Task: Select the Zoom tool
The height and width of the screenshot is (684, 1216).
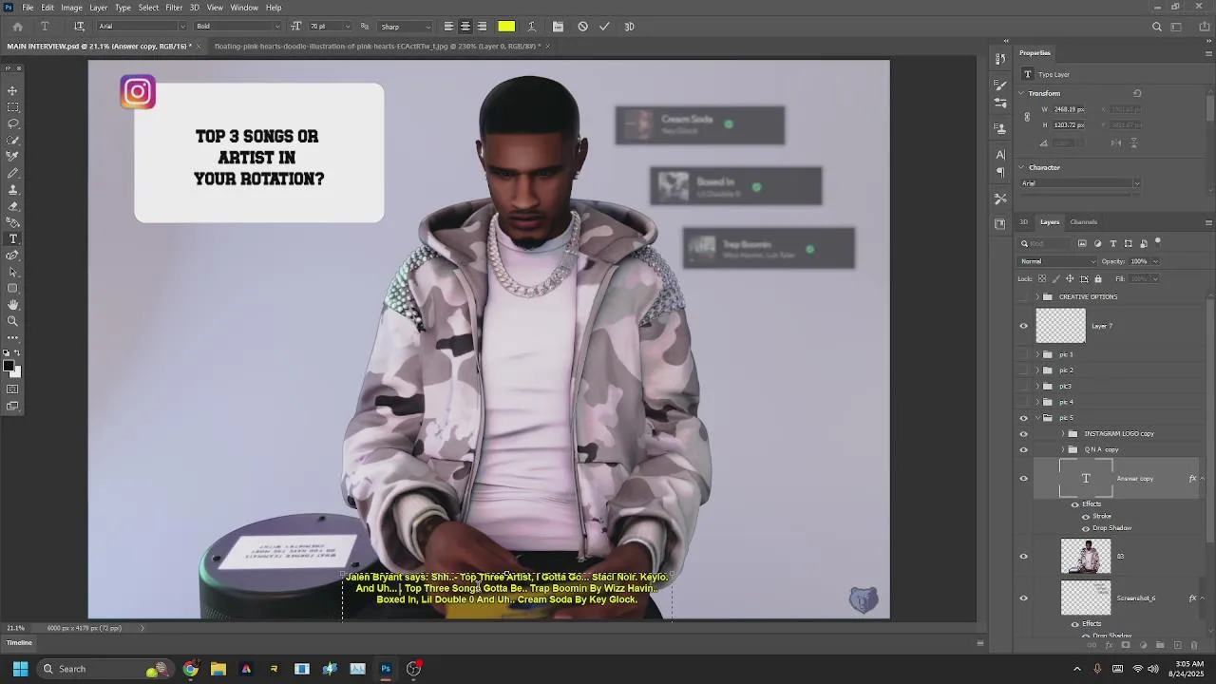Action: tap(12, 321)
